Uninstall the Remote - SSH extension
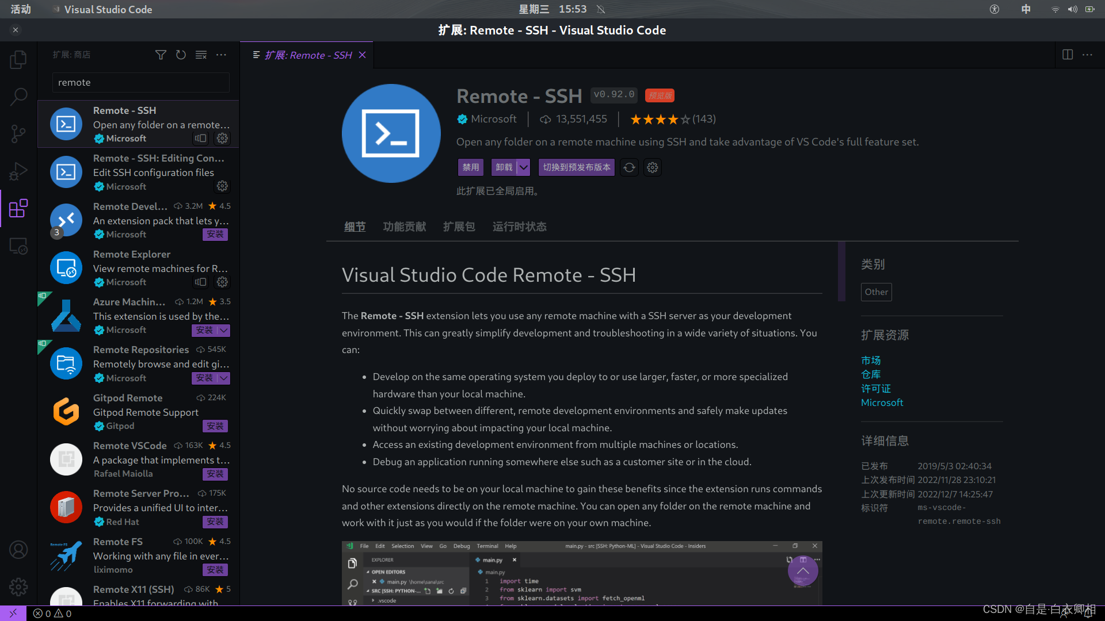The height and width of the screenshot is (621, 1105). point(504,167)
